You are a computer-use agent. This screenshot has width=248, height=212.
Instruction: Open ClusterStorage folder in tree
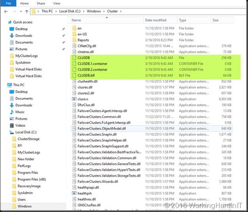[29, 139]
